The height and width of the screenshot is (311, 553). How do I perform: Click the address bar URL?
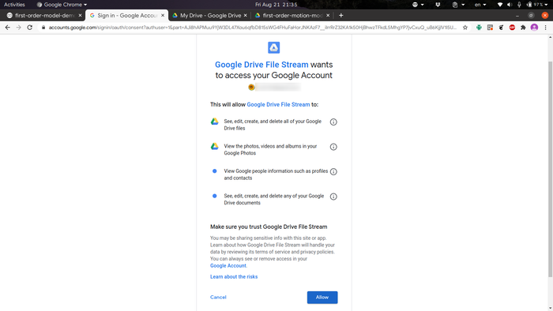click(252, 28)
